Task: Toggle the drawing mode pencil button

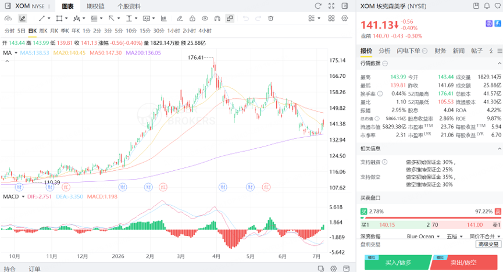Action: point(22,19)
